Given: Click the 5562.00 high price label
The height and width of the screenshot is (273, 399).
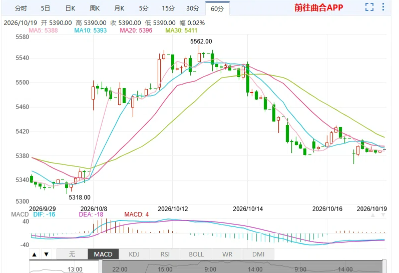Looking at the screenshot, I should [x=201, y=41].
